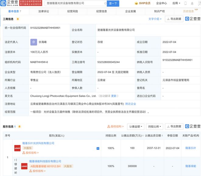Open 股权结构 link under 隆基乐叶
201x176 pixels.
30,153
